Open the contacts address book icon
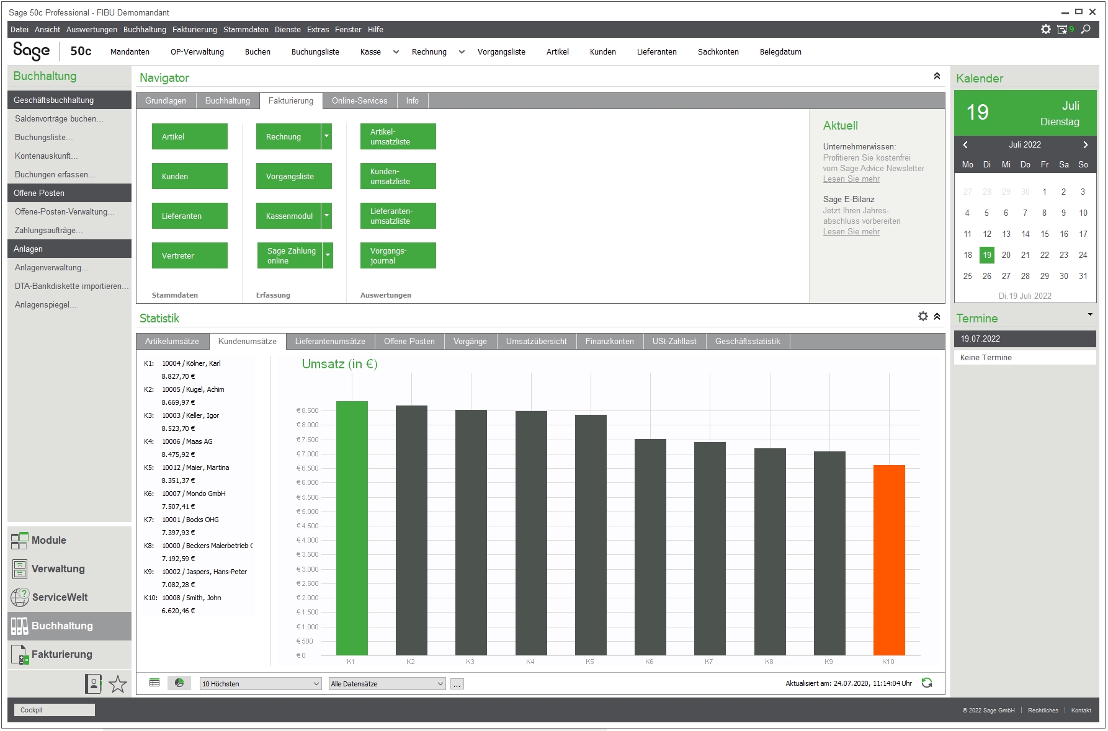The width and height of the screenshot is (1108, 731). [93, 684]
